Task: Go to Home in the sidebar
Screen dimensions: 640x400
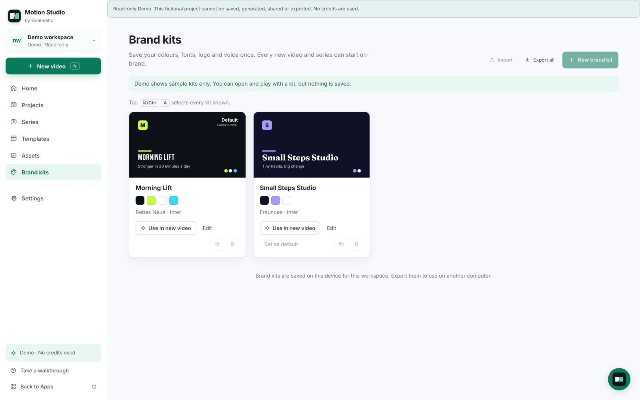Action: 53,88
